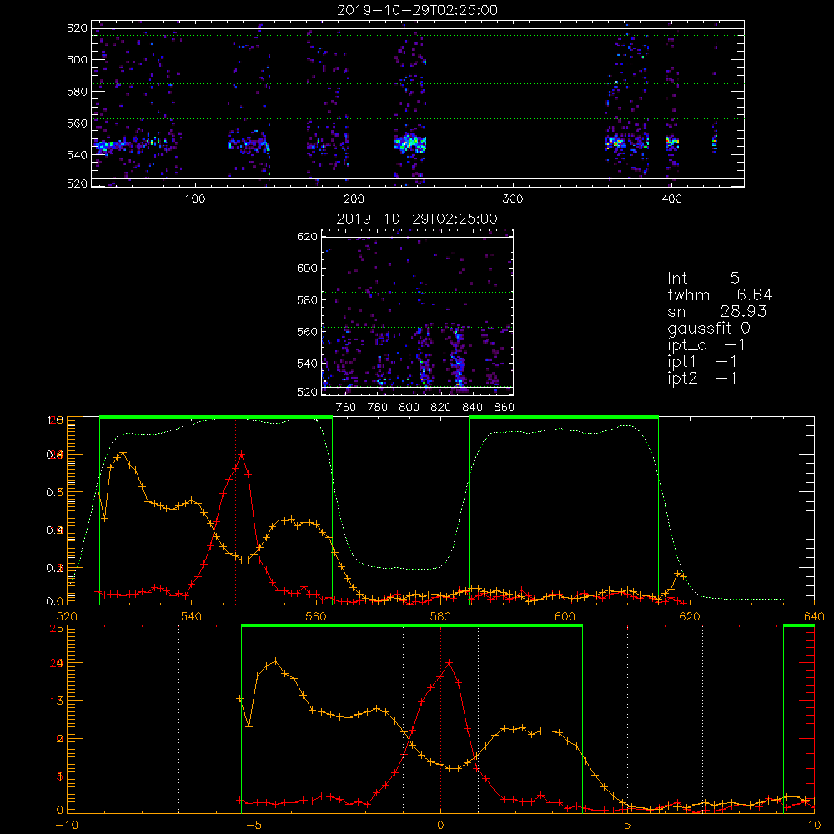Select the 'sn 28.93' readout line
The height and width of the screenshot is (834, 834).
717,312
